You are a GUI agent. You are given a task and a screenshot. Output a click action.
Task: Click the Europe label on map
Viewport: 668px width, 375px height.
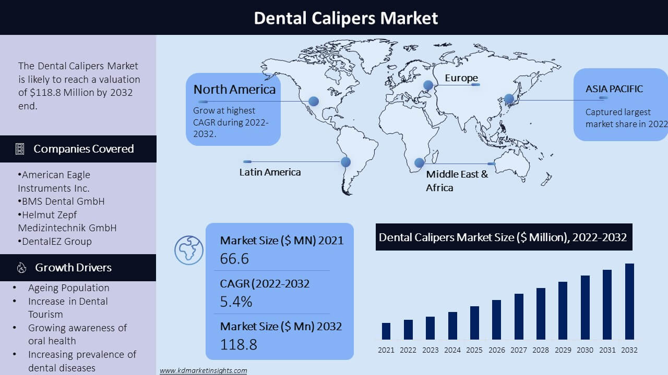pos(461,78)
